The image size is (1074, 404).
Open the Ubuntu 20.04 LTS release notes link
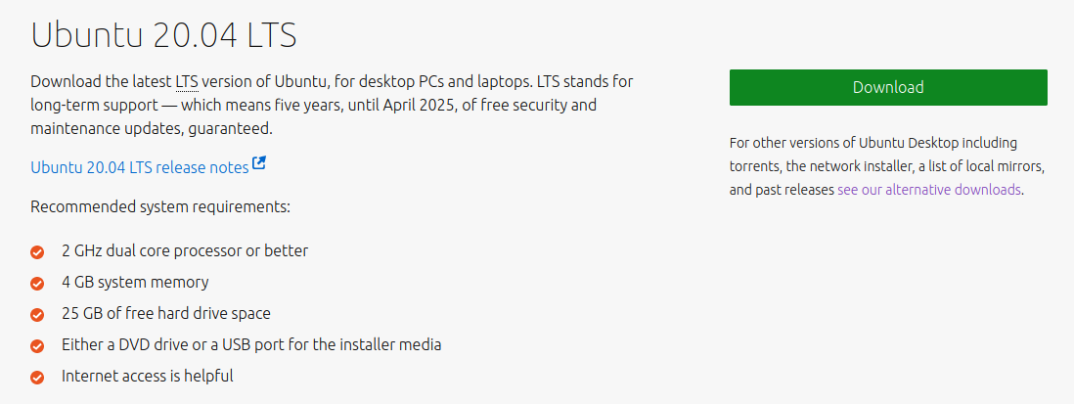tap(140, 168)
